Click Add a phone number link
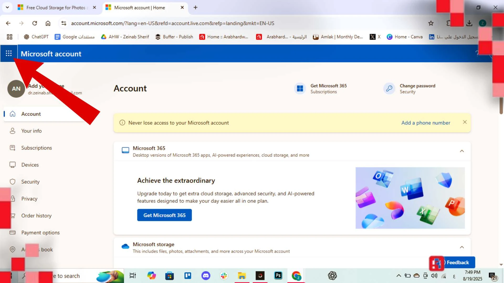Screen dimensions: 504x283 coord(426,123)
